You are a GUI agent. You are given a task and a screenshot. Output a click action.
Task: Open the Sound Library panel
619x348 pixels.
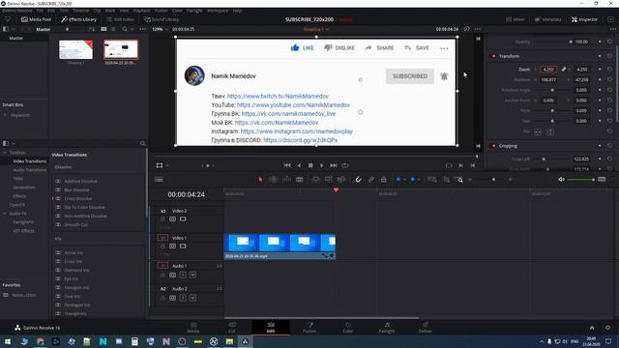[x=162, y=19]
